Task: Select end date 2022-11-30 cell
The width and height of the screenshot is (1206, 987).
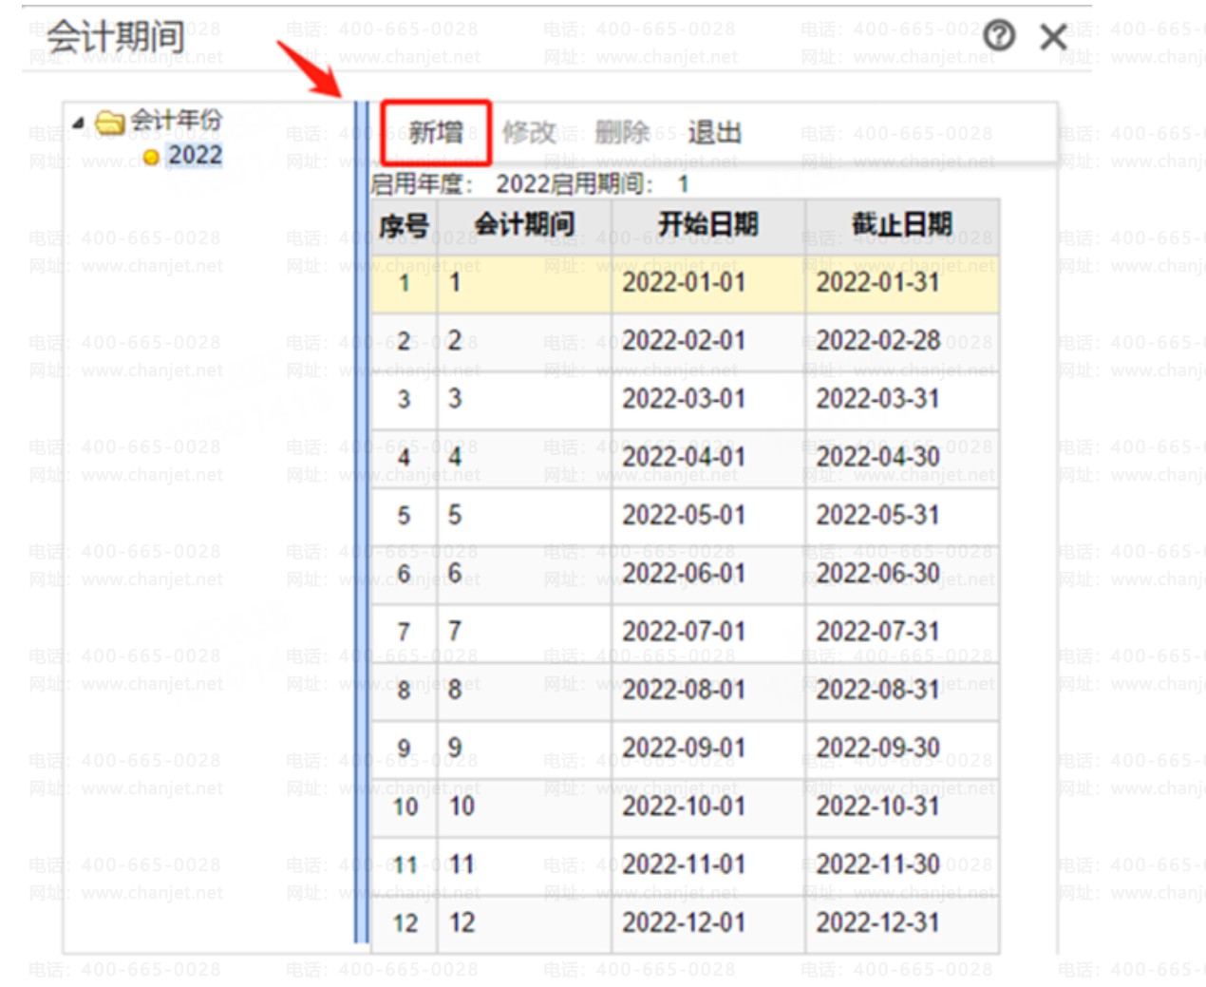Action: click(x=902, y=864)
